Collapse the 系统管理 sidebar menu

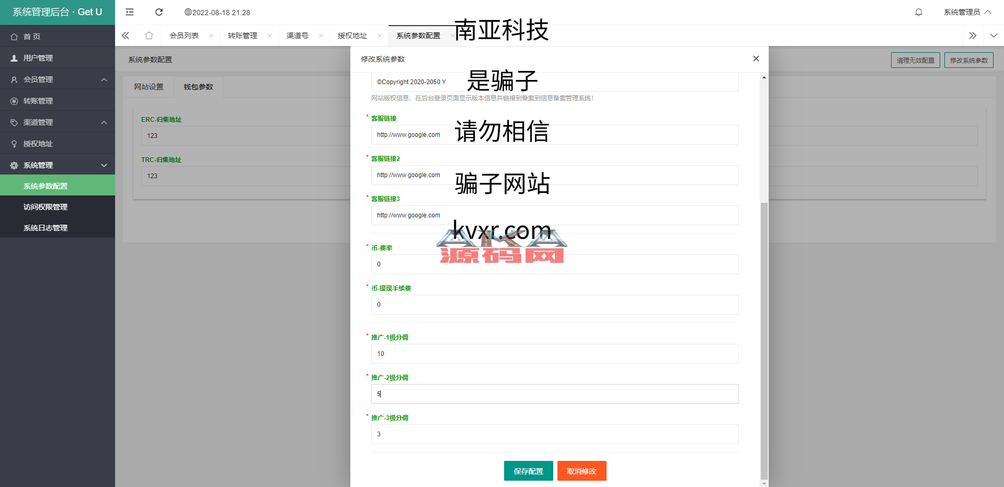(x=58, y=165)
